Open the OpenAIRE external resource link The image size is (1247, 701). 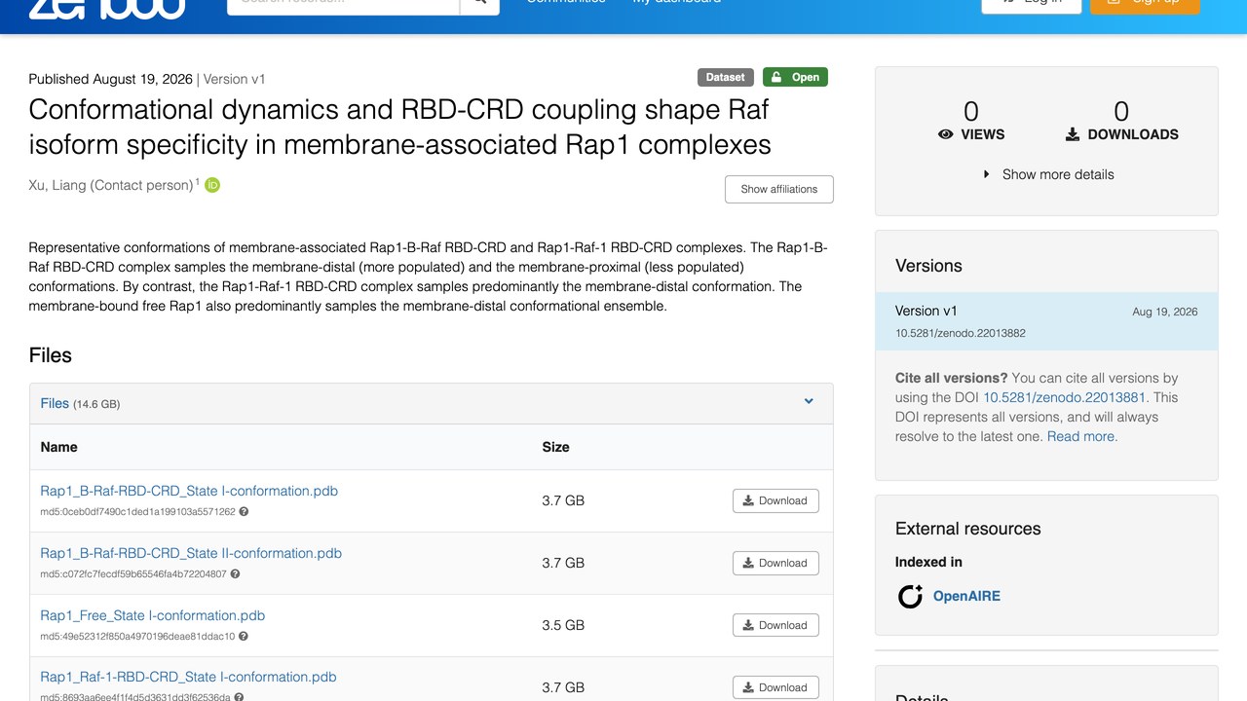[x=966, y=596]
